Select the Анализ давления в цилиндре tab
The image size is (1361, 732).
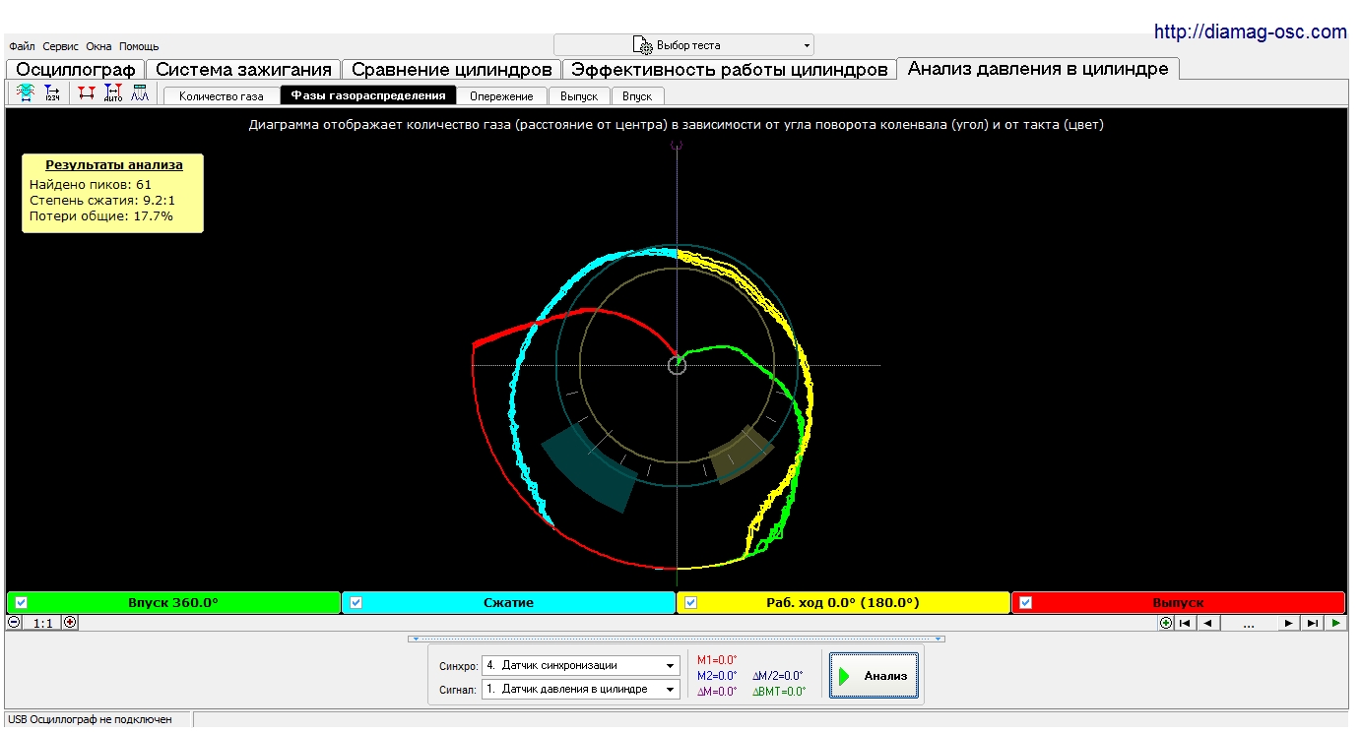1038,69
